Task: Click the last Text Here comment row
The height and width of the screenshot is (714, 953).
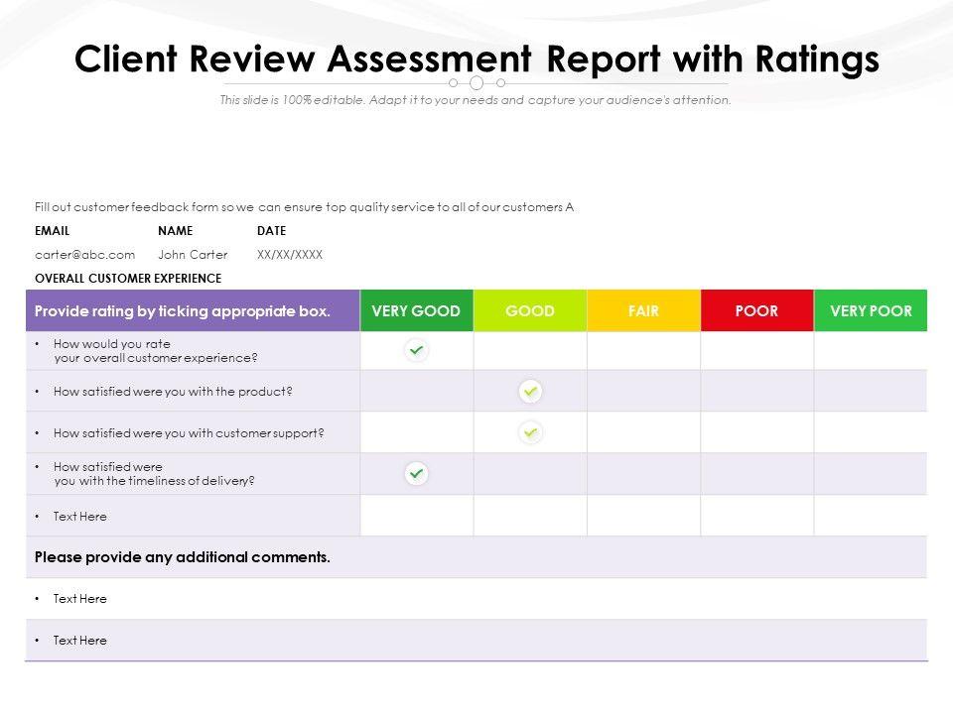Action: [79, 641]
